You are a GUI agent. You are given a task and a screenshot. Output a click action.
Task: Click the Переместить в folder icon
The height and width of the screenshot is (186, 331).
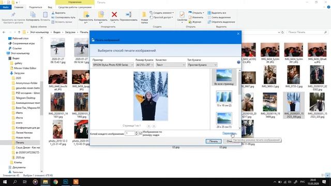coord(86,14)
